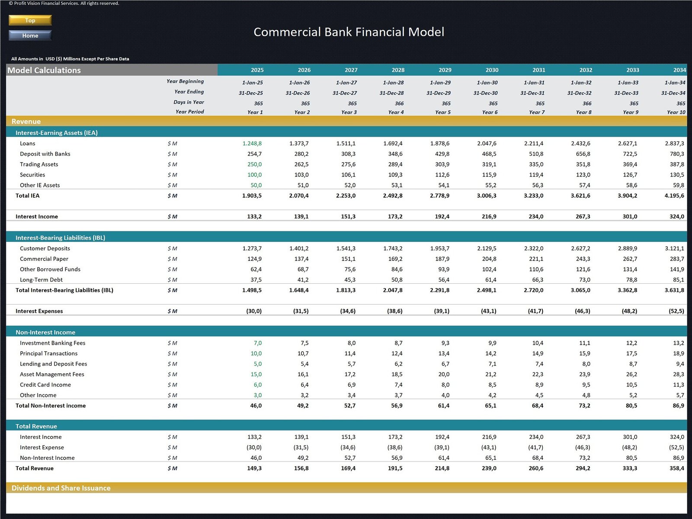
Task: Click the 2028 Total IEA value
Action: tap(392, 196)
